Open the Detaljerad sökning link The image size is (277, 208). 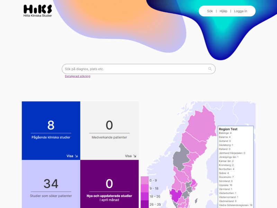click(x=78, y=76)
